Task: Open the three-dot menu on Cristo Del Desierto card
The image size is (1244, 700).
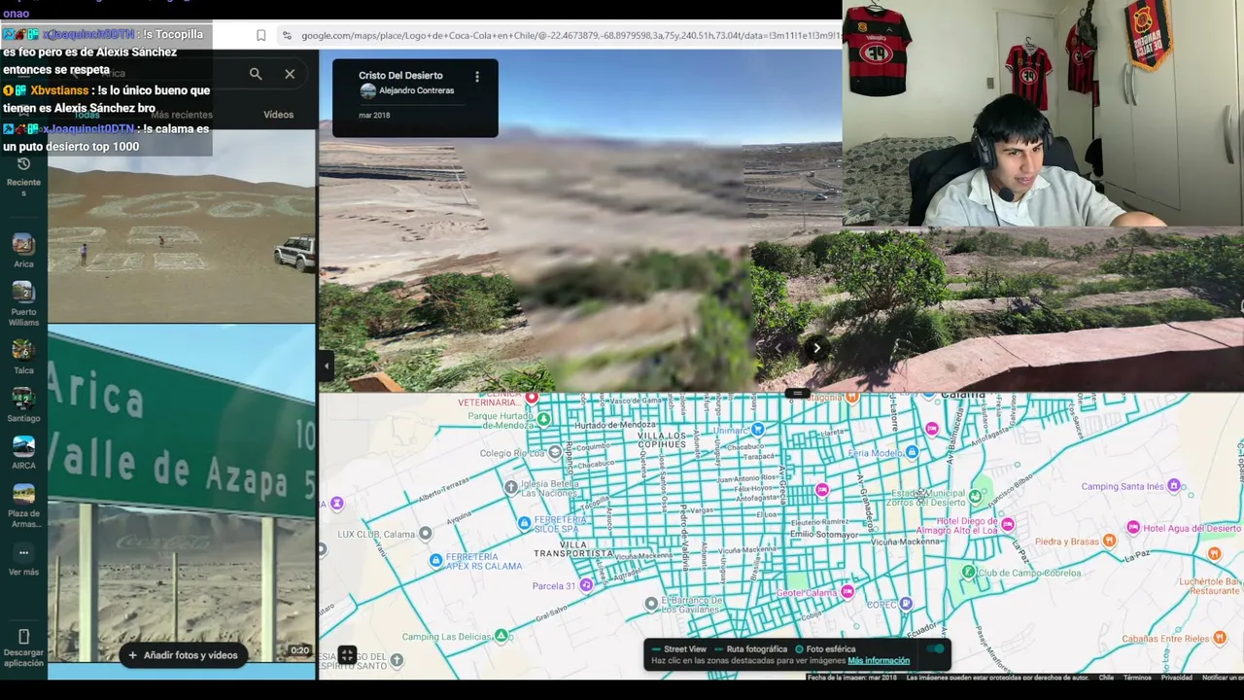Action: coord(476,77)
